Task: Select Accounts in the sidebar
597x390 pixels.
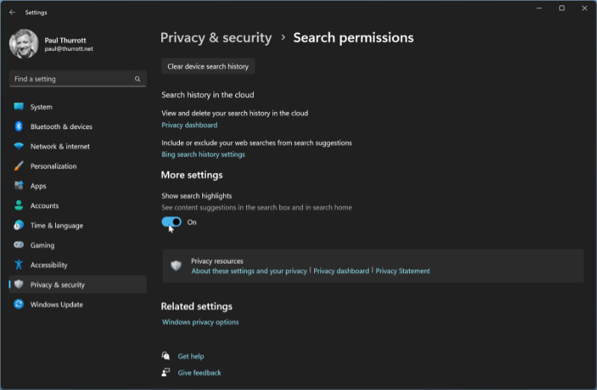Action: [44, 206]
